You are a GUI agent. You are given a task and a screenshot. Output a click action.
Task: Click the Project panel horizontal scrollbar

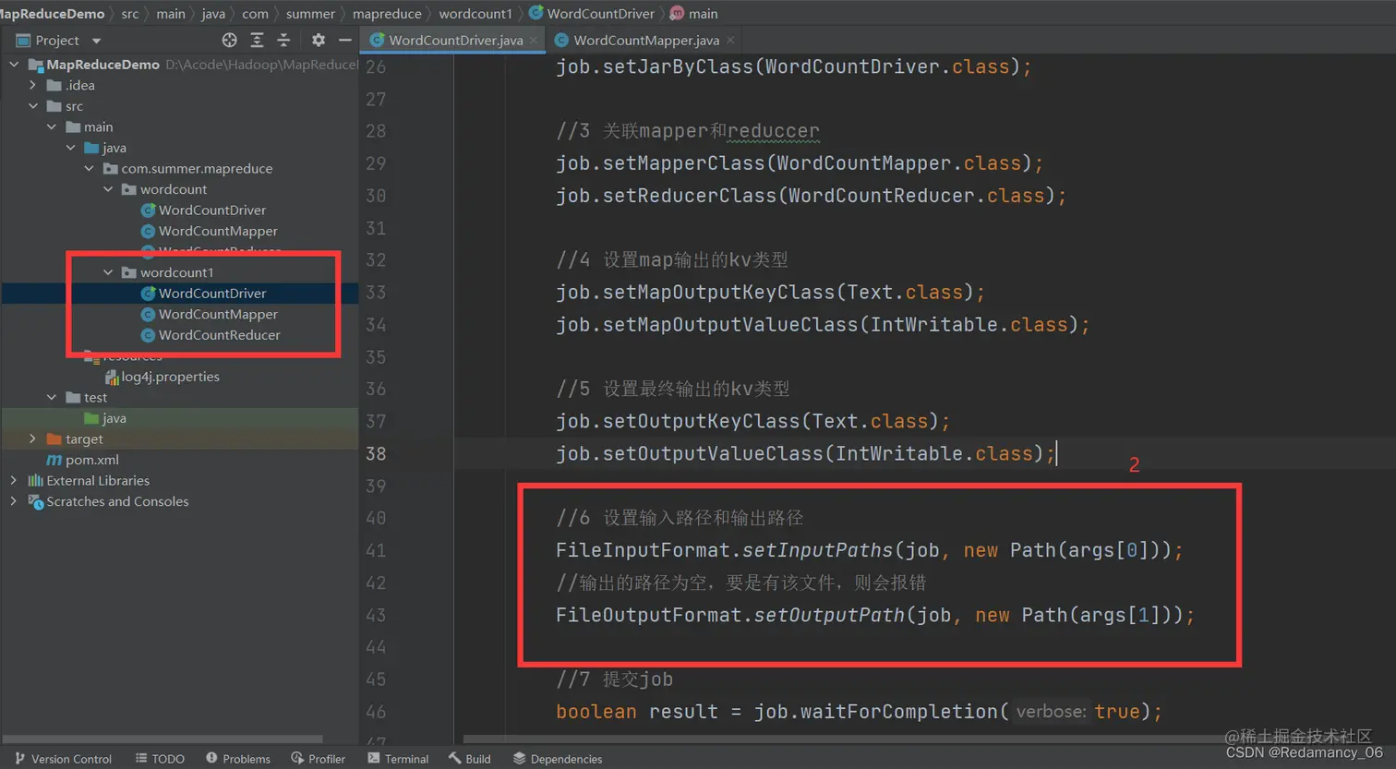[x=162, y=739]
